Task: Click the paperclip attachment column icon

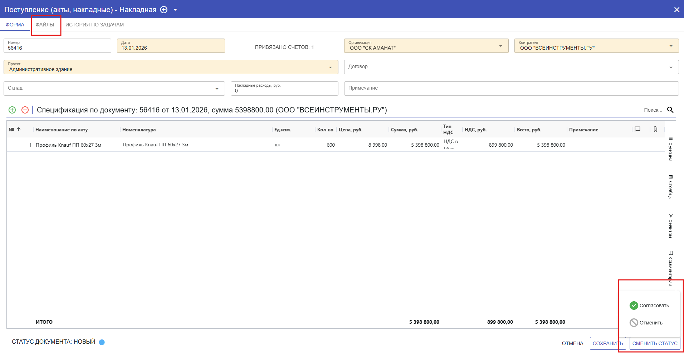Action: pos(655,129)
